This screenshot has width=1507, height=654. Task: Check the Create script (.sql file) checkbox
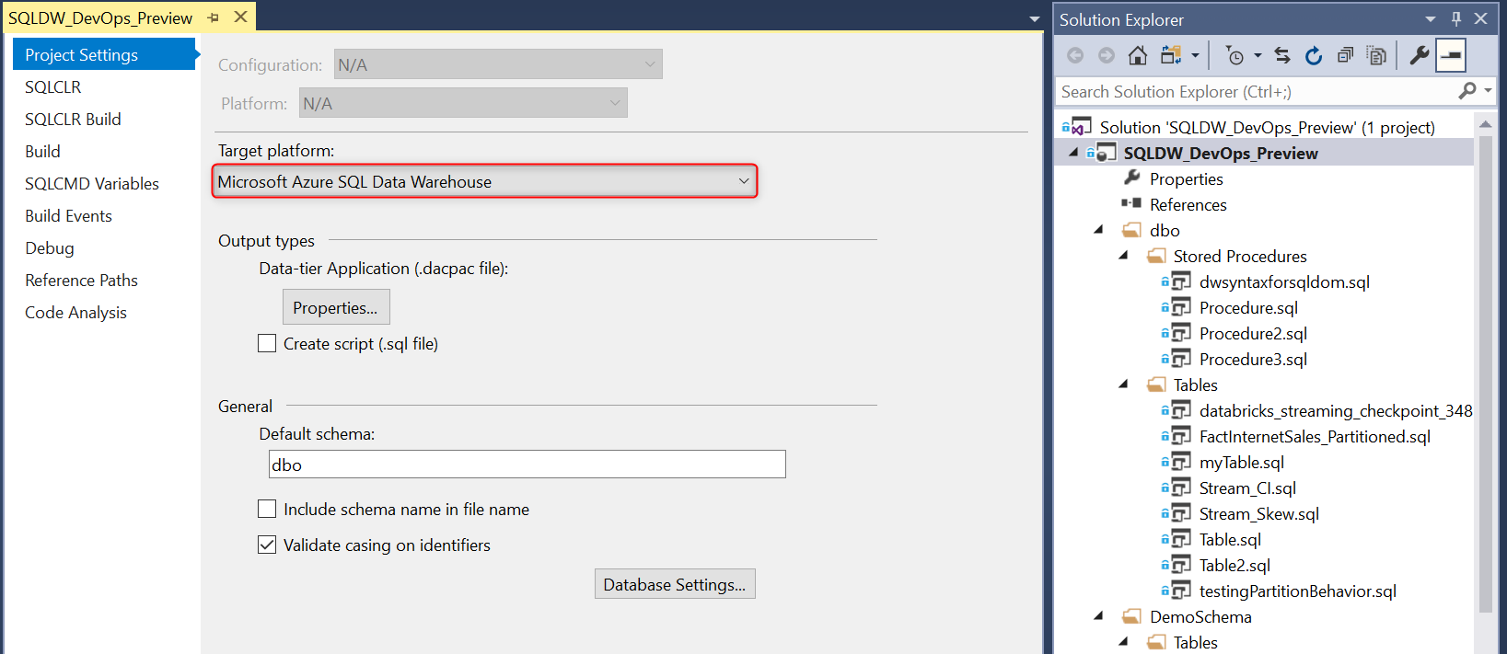pos(267,343)
